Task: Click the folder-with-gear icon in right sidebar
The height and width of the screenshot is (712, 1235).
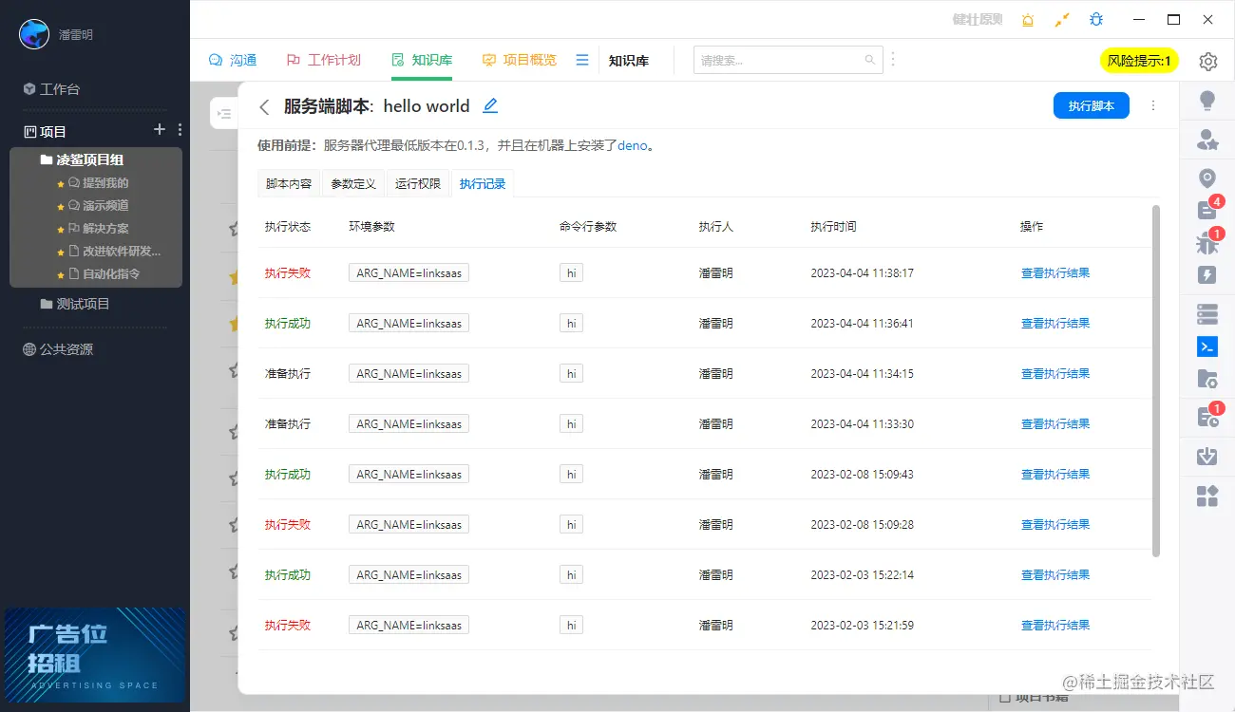Action: [x=1207, y=379]
